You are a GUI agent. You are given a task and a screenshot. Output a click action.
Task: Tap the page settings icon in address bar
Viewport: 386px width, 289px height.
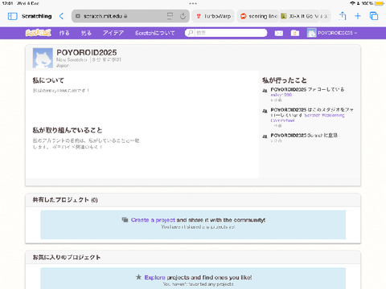coord(78,16)
